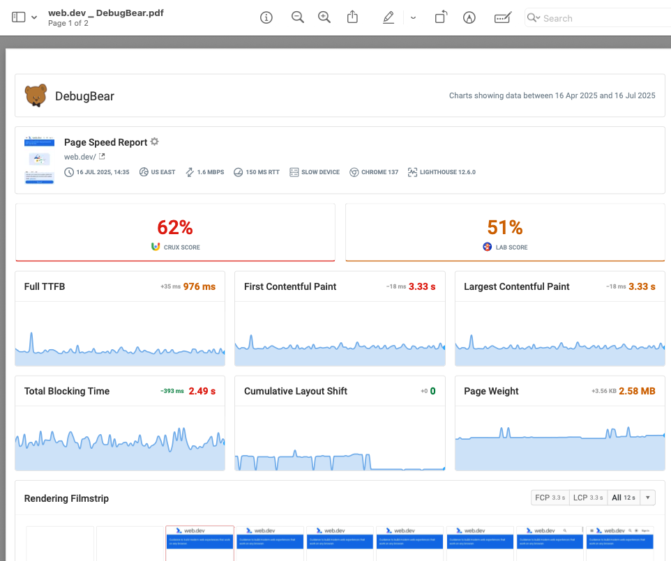Open the 62% CrUX score card
Image resolution: width=671 pixels, height=561 pixels.
click(176, 232)
